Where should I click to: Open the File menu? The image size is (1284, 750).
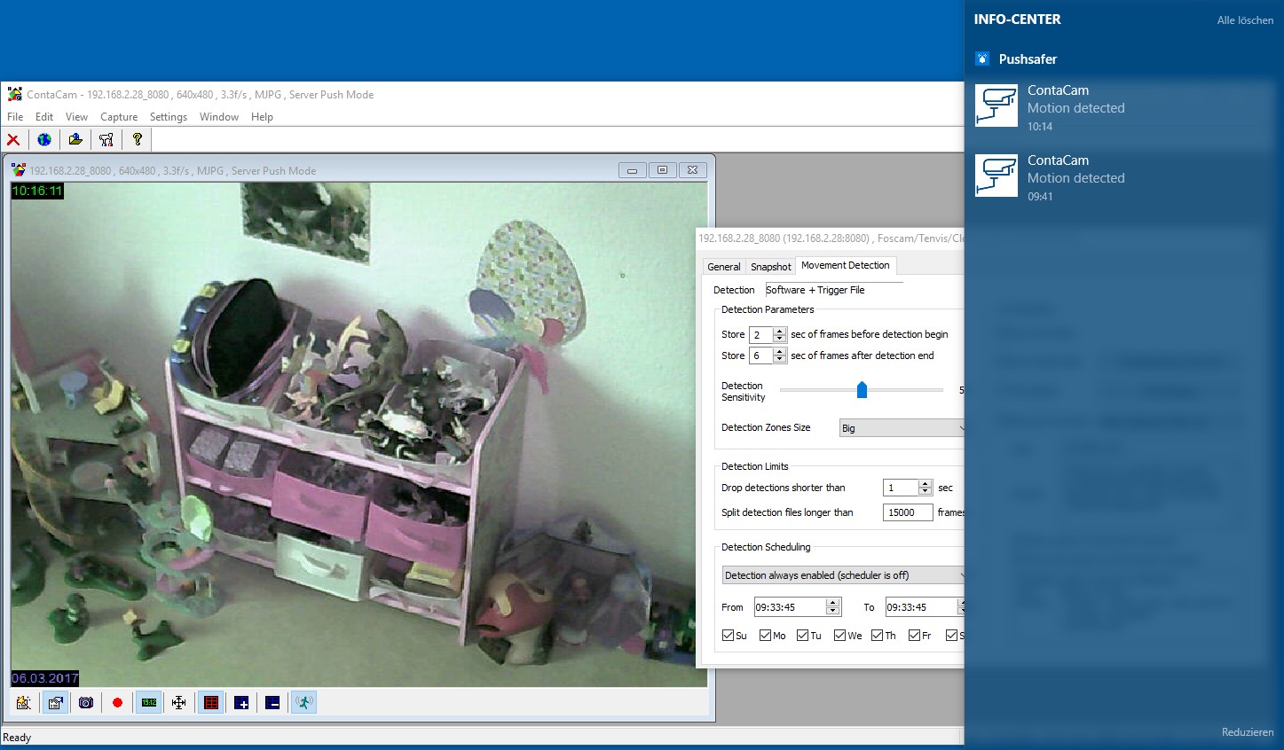point(15,117)
